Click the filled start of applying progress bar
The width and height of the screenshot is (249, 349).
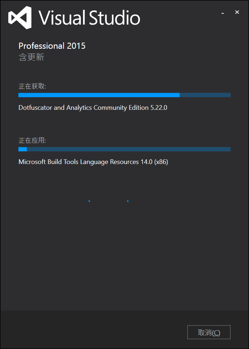23,149
